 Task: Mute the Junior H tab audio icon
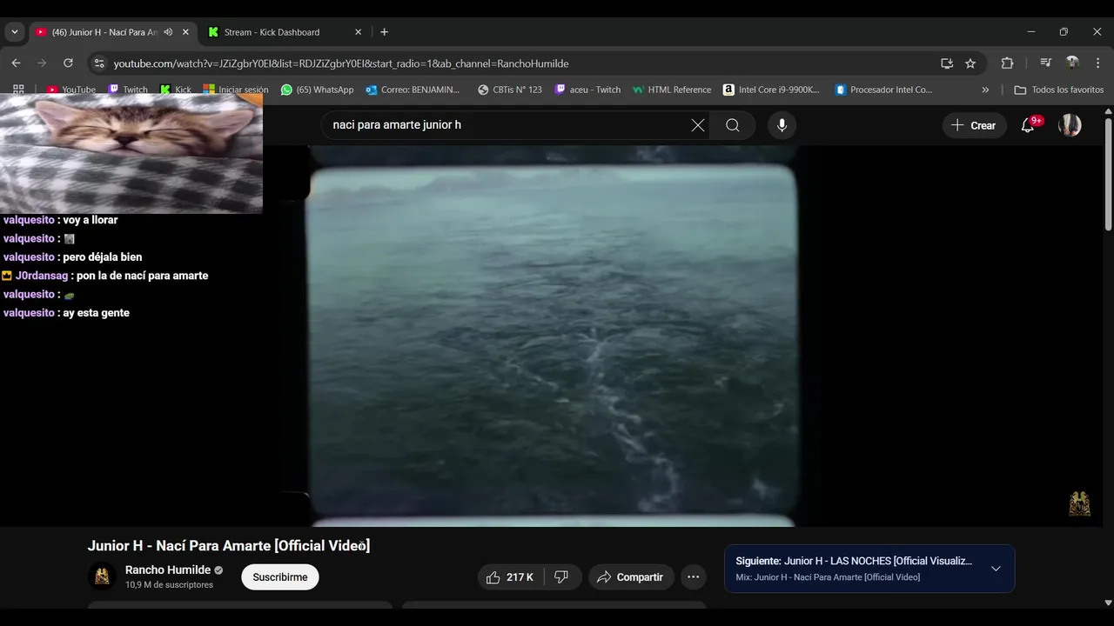coord(168,32)
